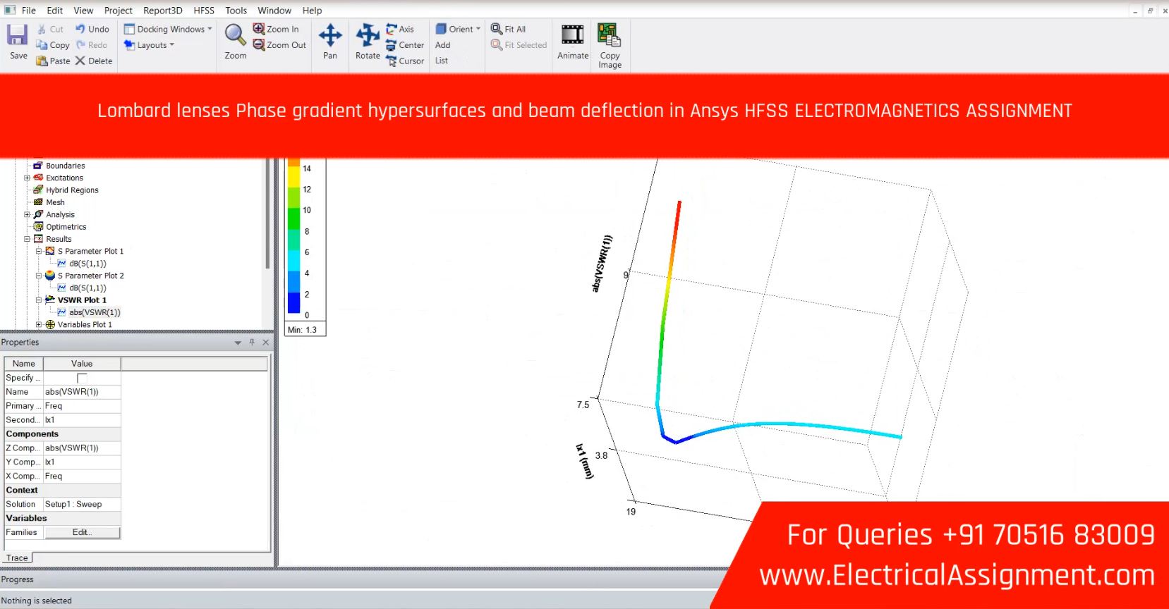Click Zoom In toolbar icon
1169x609 pixels.
tap(259, 29)
